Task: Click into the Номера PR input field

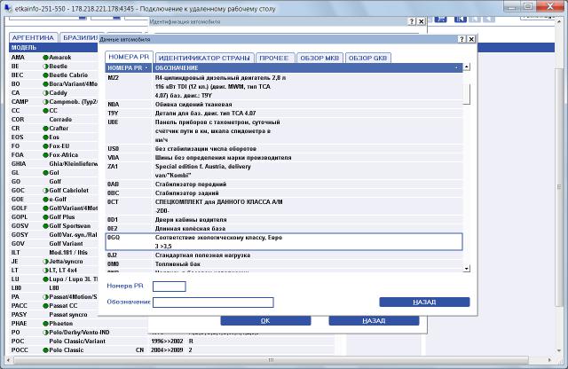Action: 170,287
